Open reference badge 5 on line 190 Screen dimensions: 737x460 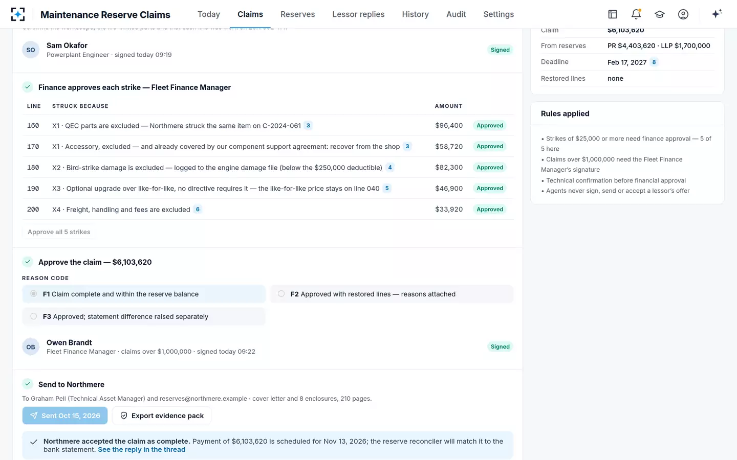[x=387, y=188]
